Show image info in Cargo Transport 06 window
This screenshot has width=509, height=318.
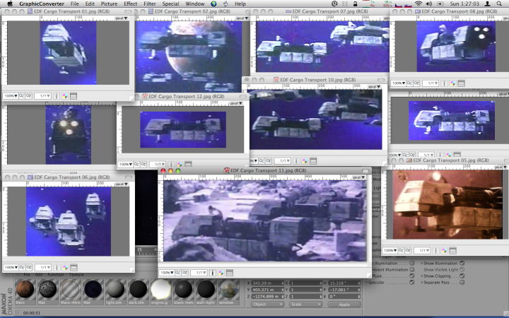click(x=57, y=267)
